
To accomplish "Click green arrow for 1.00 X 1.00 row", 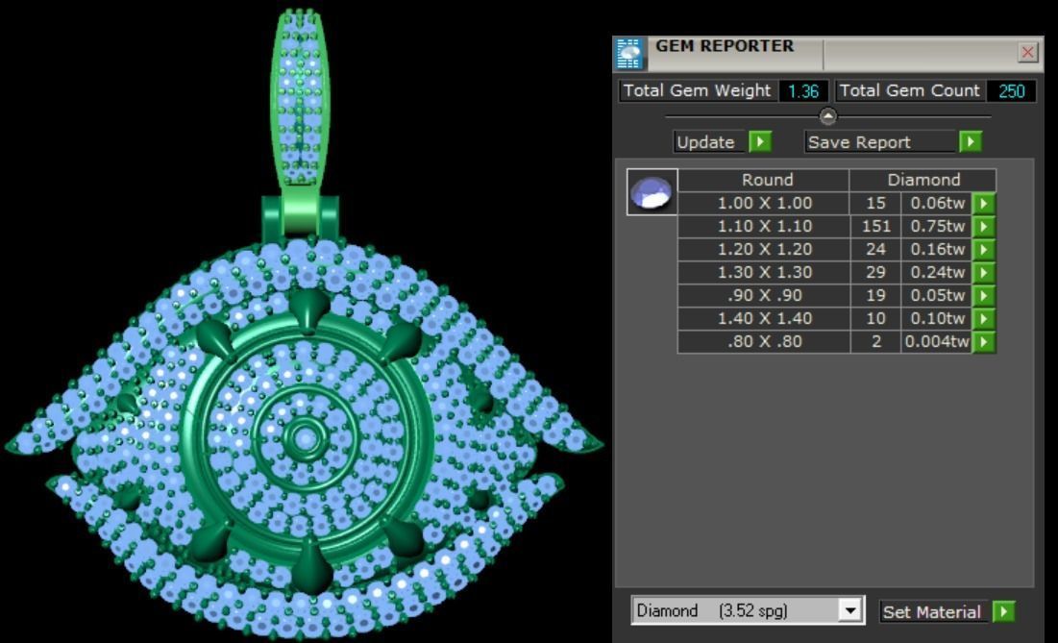I will [984, 203].
